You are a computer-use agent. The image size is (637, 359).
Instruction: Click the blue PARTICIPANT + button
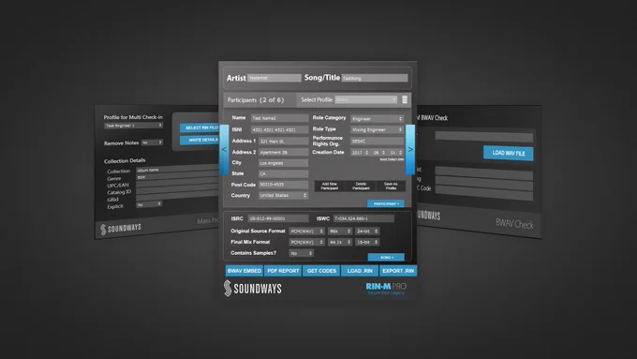[386, 203]
